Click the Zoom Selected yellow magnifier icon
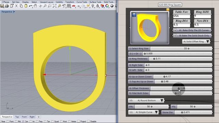Image resolution: width=219 pixels, height=123 pixels. pos(59,6)
